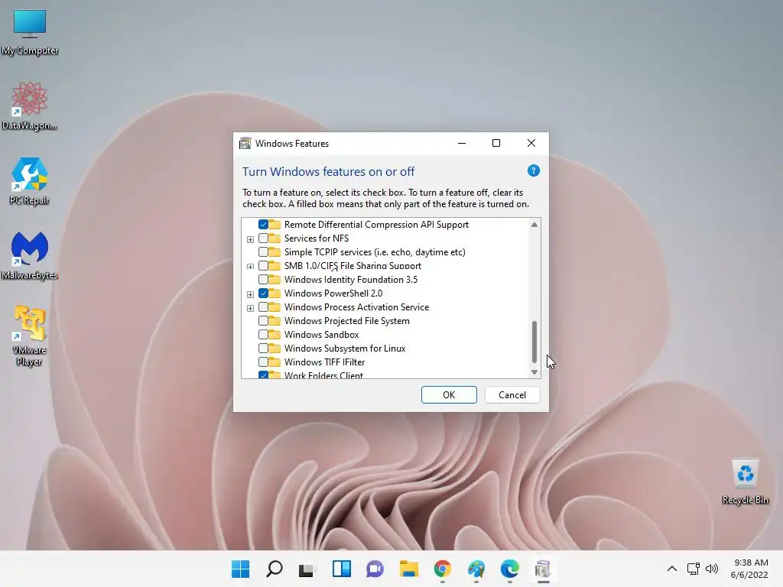Select the Windows Subsystem for Linux label
The image size is (783, 587).
[345, 348]
